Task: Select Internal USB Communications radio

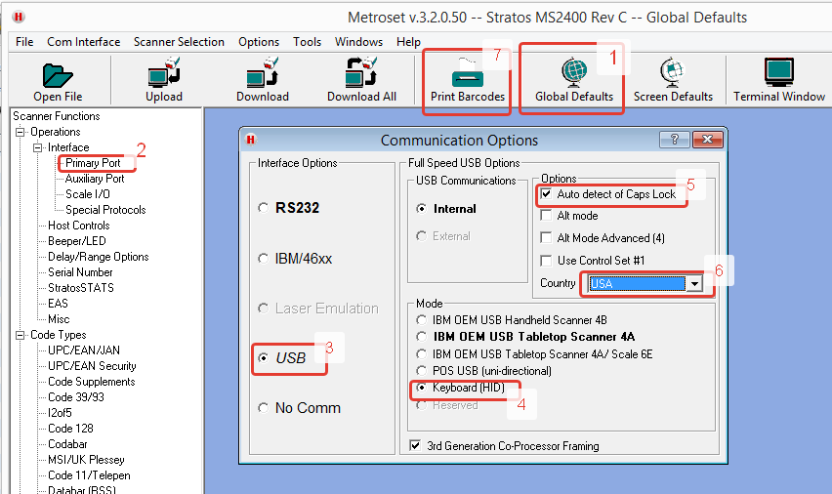Action: click(421, 209)
